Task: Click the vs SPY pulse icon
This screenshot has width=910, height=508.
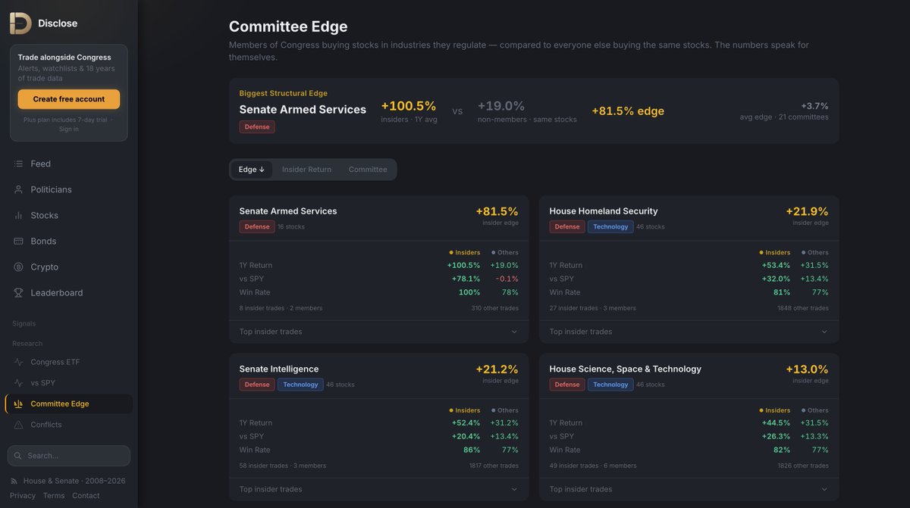Action: pyautogui.click(x=18, y=383)
